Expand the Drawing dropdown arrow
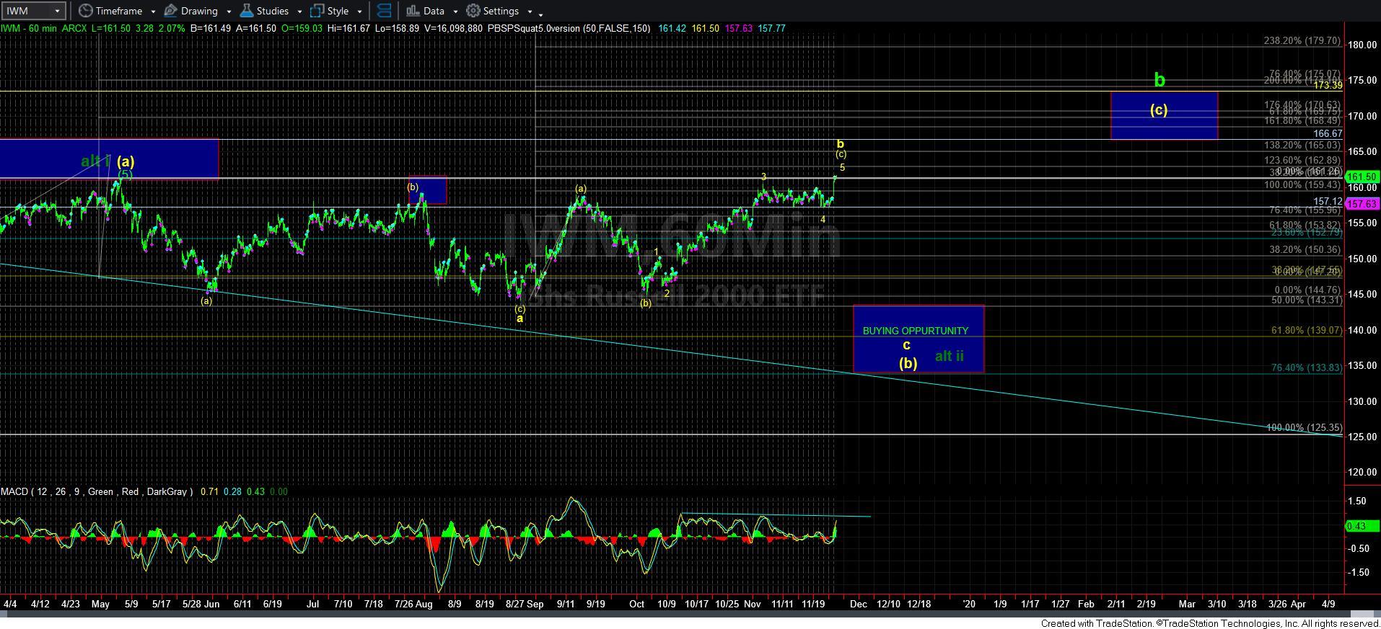Image resolution: width=1381 pixels, height=629 pixels. (x=229, y=12)
